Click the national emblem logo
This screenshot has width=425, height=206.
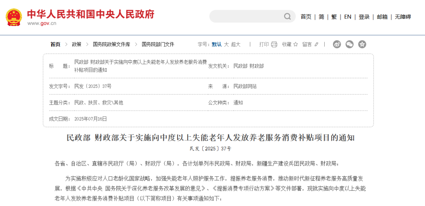[14, 17]
